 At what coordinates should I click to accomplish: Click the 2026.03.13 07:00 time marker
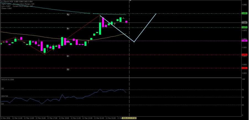tap(129, 118)
